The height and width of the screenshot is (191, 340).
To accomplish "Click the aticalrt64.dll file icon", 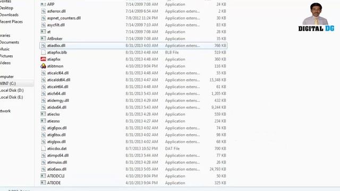I will [43, 86].
